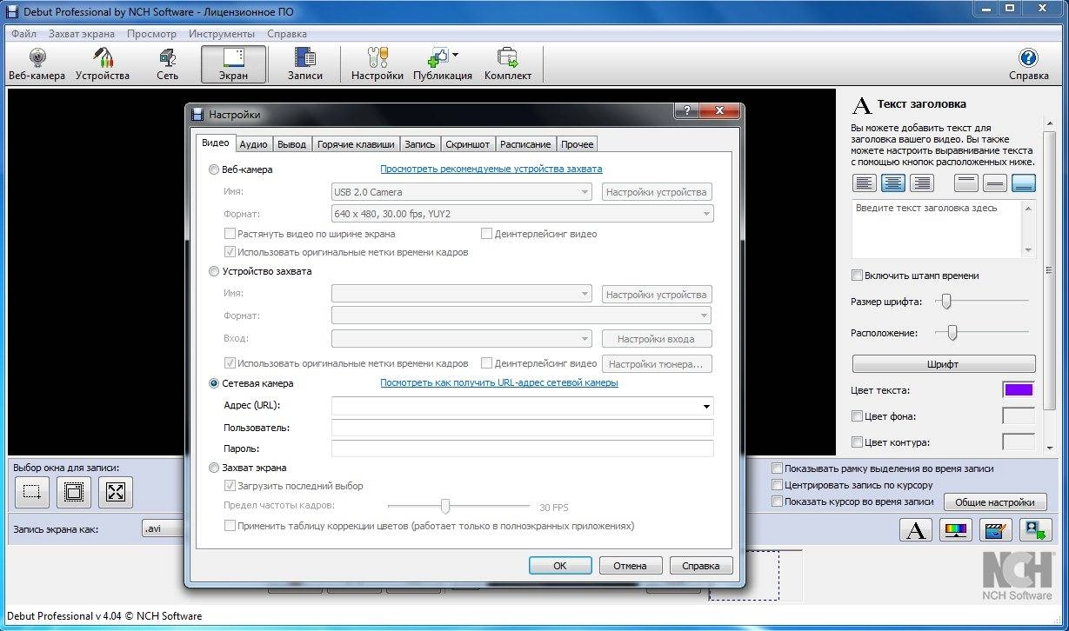1069x631 pixels.
Task: Expand the Вход input dropdown
Action: coord(462,339)
